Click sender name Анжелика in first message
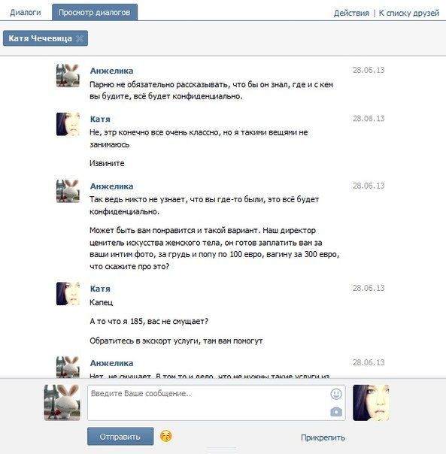The image size is (446, 454). click(111, 71)
